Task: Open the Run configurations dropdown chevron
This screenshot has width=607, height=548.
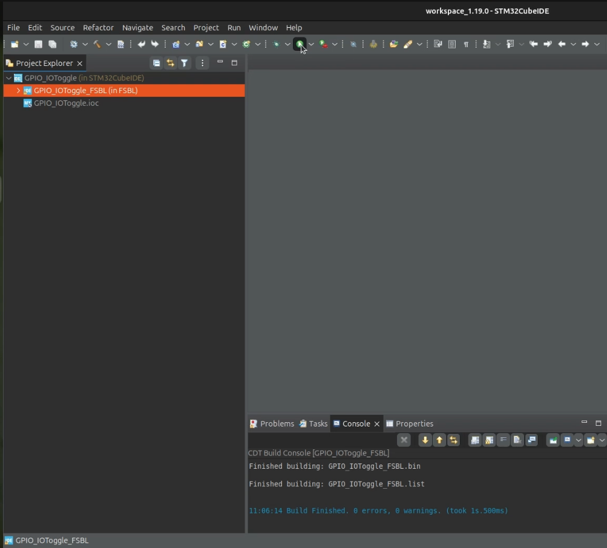Action: [x=310, y=44]
